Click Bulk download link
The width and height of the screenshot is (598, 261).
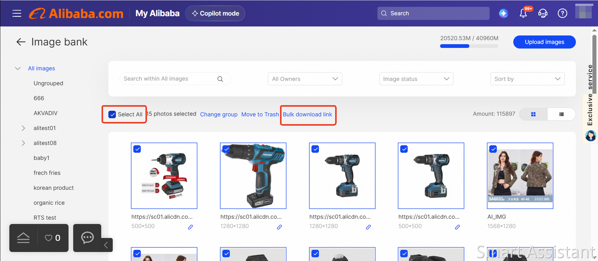coord(307,114)
